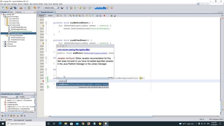Click the error glyph beside the addeve line
Screen dimensions: 224x126
[x=43, y=81]
